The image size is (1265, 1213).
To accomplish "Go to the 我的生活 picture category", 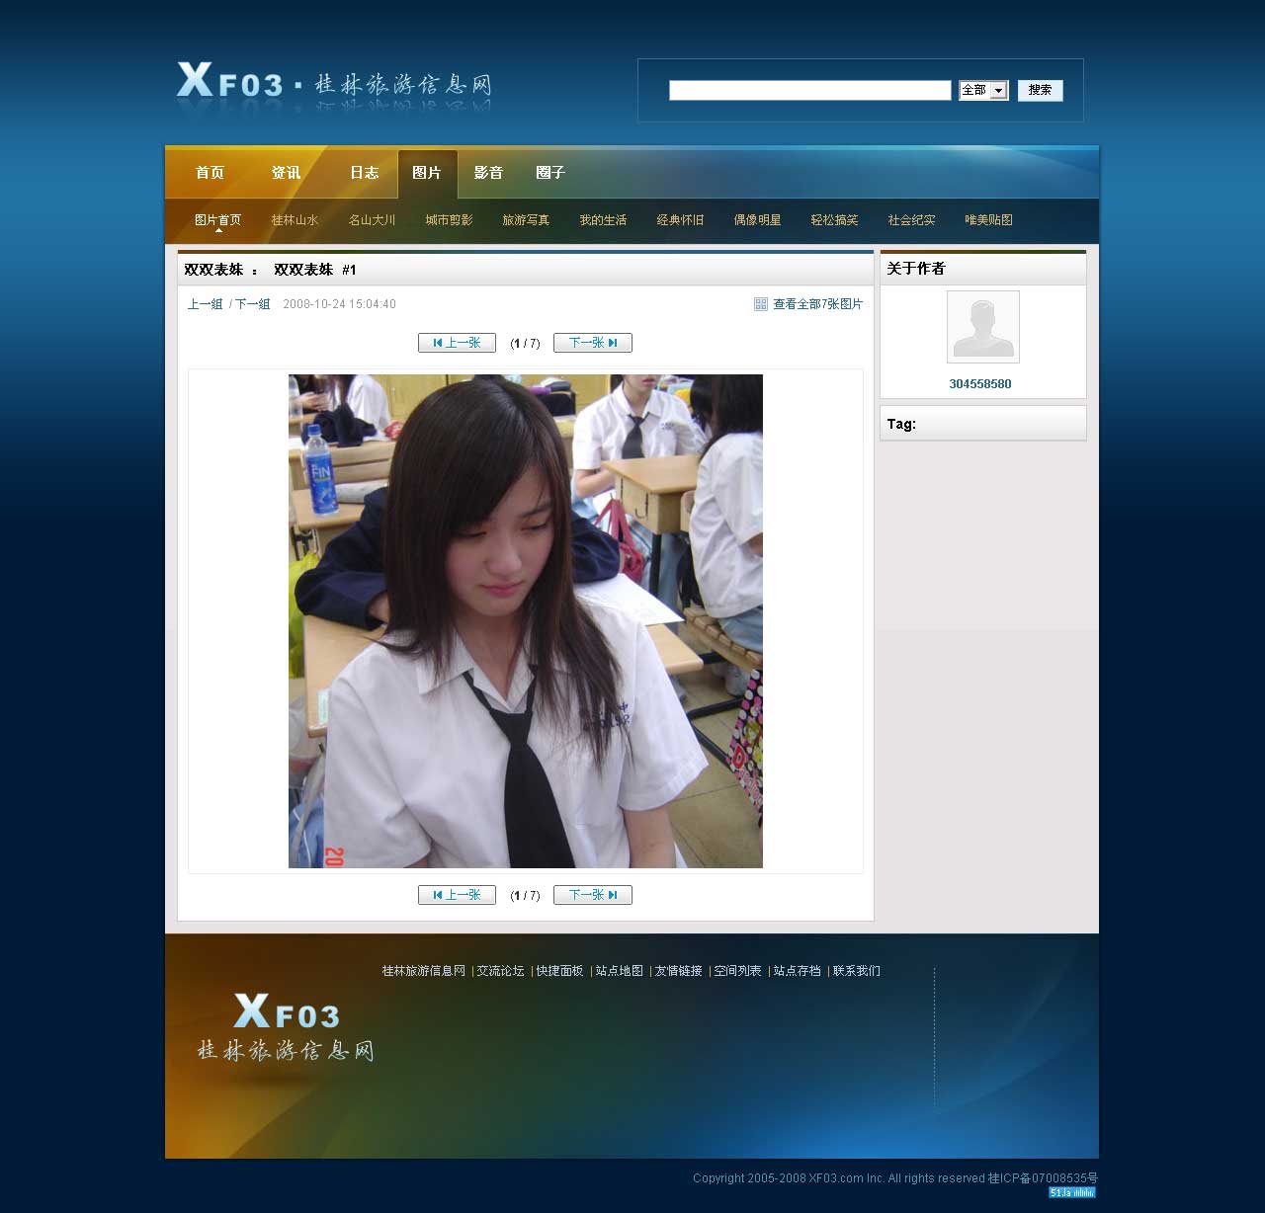I will pyautogui.click(x=603, y=220).
